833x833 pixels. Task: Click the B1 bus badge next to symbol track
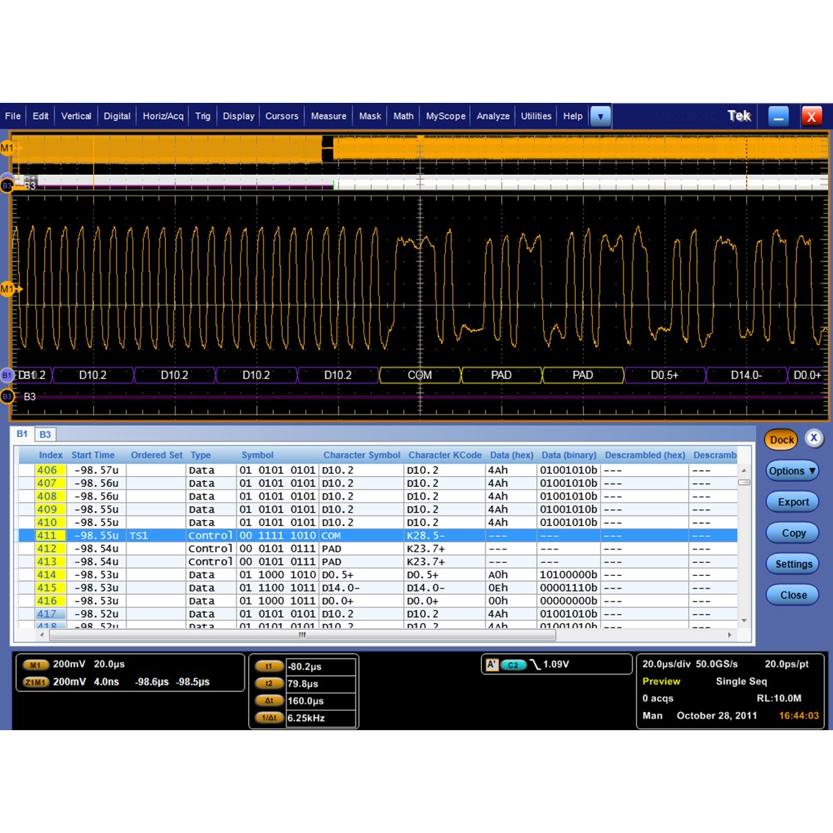pos(7,375)
